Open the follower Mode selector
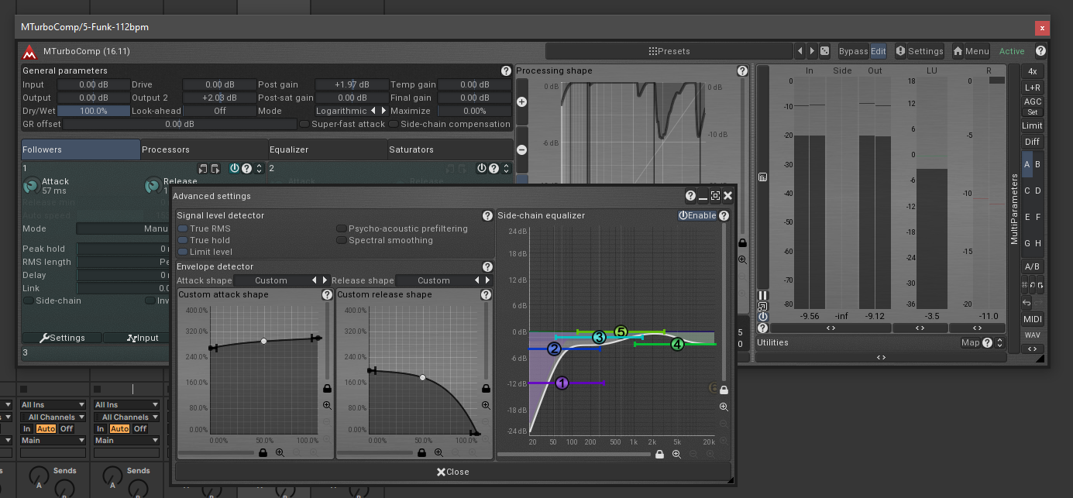 tap(122, 228)
